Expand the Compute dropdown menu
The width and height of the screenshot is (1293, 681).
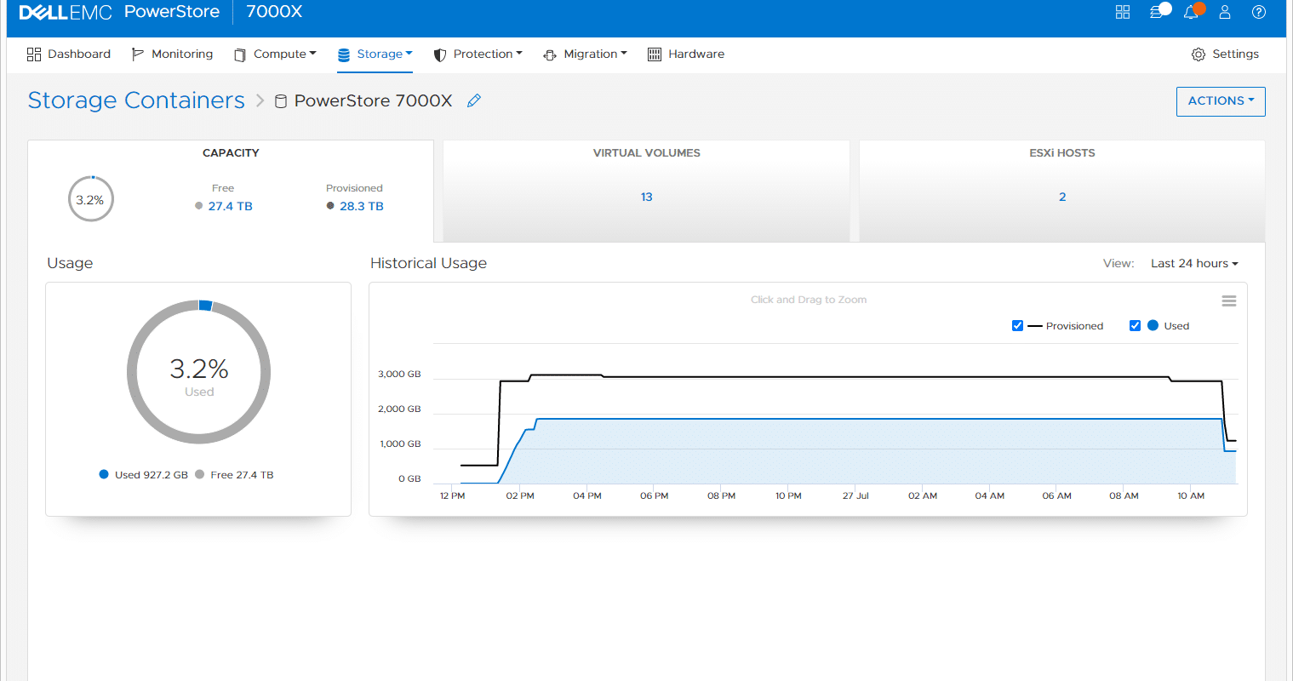coord(285,54)
